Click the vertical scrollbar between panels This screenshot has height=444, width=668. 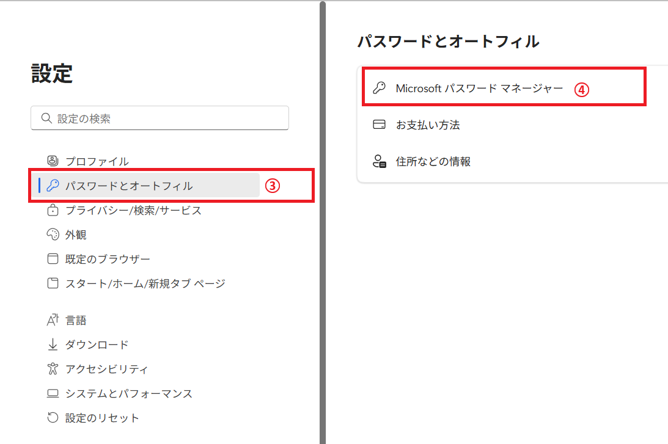(x=323, y=222)
